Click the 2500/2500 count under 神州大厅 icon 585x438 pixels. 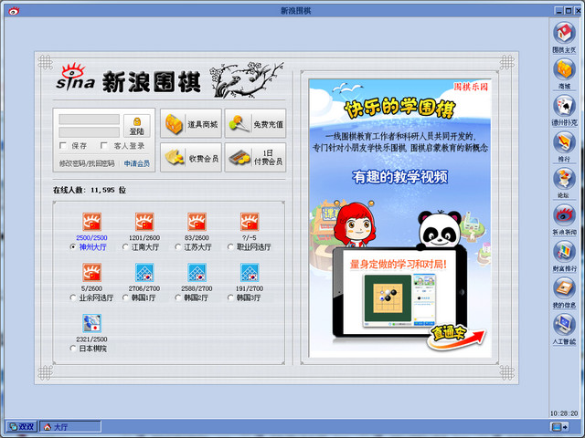[91, 237]
